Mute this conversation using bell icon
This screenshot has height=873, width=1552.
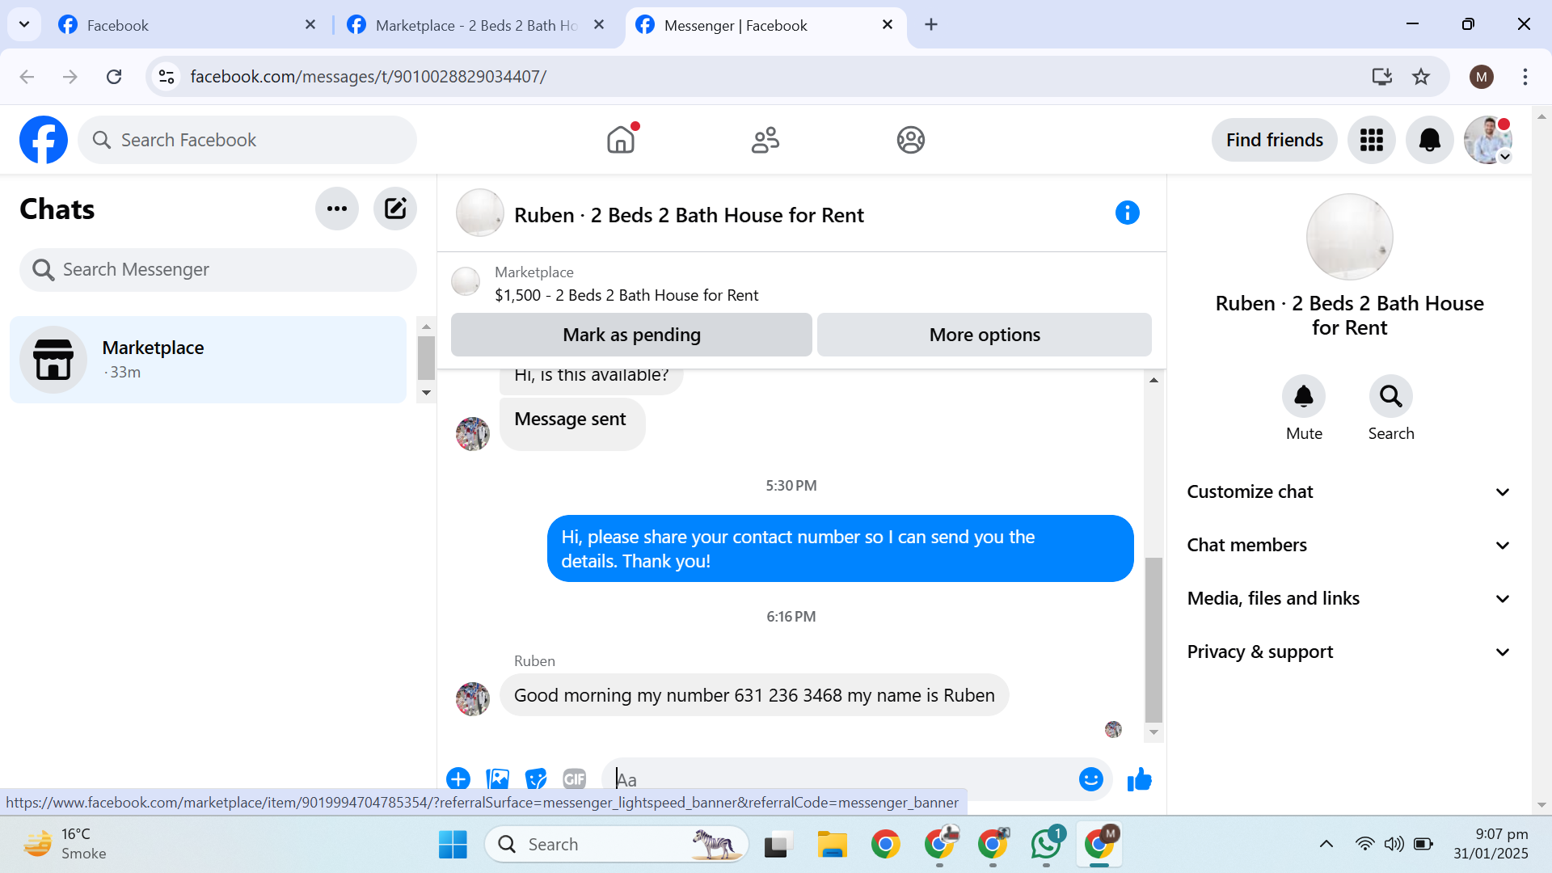1304,396
